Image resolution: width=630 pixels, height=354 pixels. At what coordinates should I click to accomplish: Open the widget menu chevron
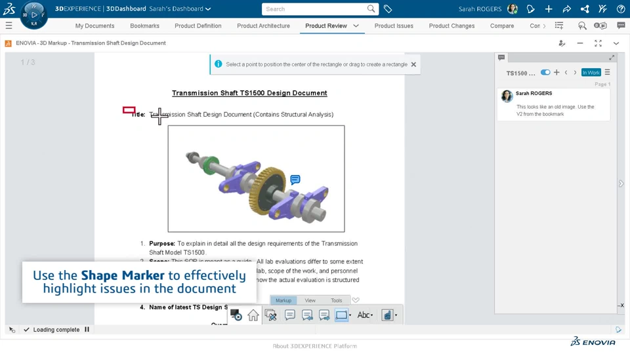click(616, 43)
